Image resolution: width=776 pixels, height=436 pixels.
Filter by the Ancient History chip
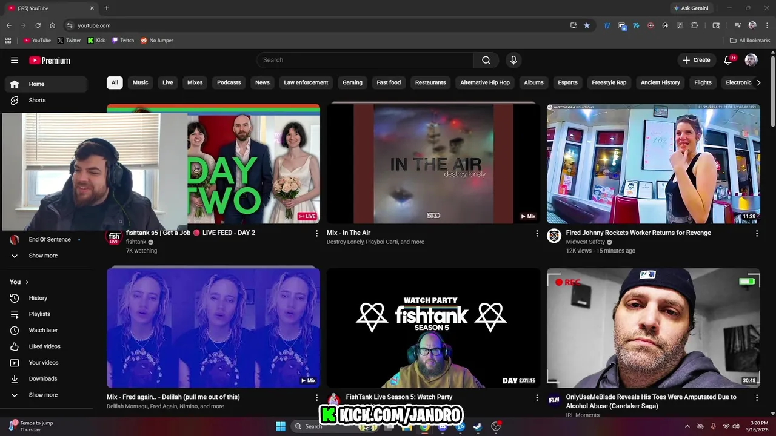pos(660,82)
